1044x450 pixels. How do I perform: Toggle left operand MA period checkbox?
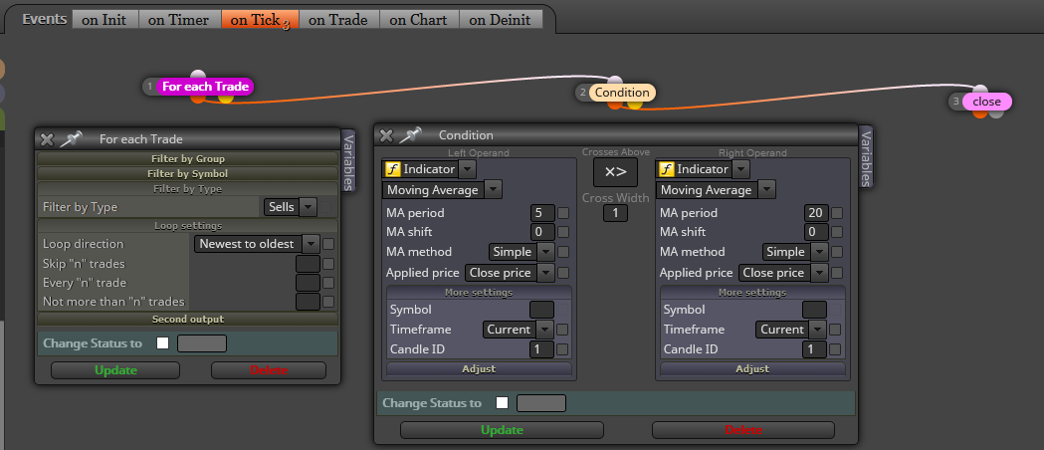563,213
